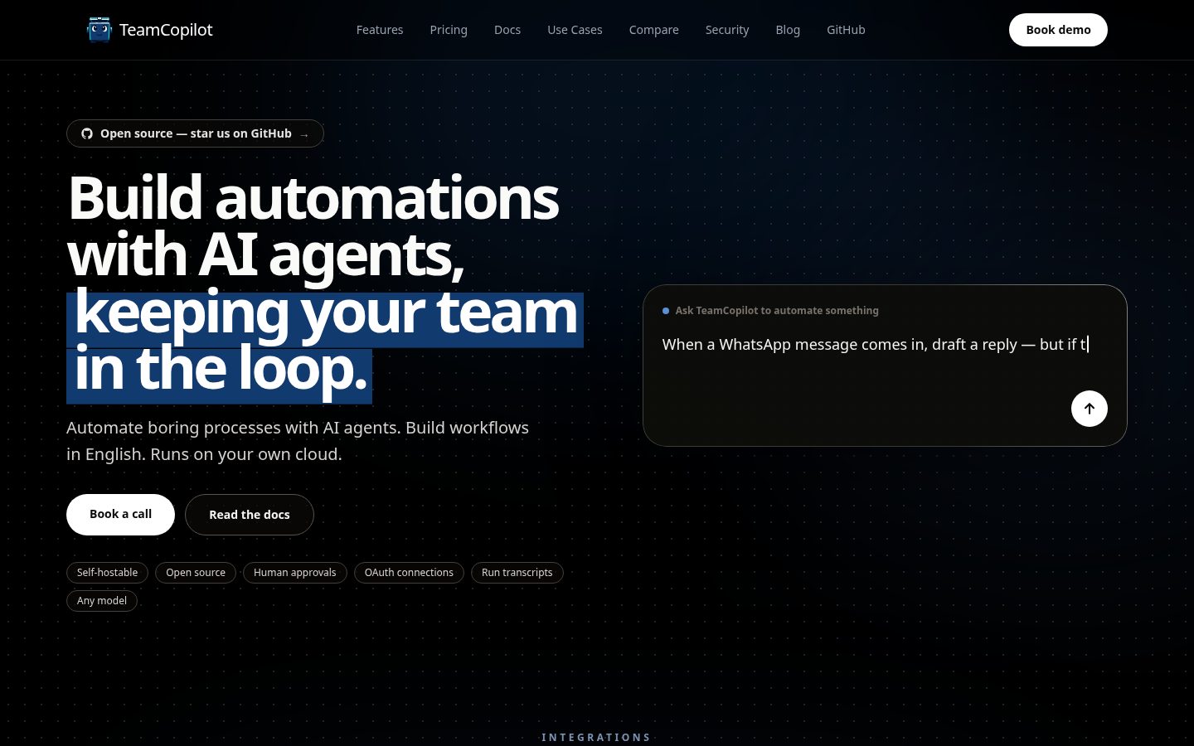
Task: Open the Compare nav item
Action: (x=653, y=30)
